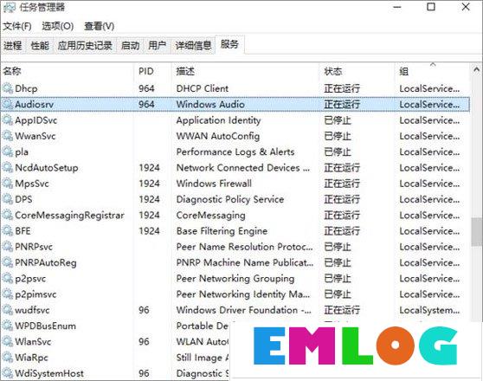Select the PNRPAutoReg service name
This screenshot has width=483, height=381.
pyautogui.click(x=46, y=263)
